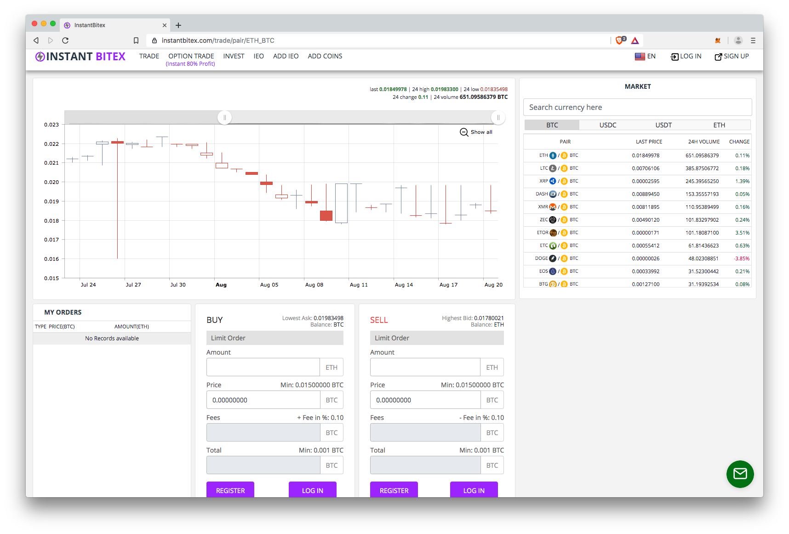
Task: Click the SELL Amount input field
Action: click(425, 367)
